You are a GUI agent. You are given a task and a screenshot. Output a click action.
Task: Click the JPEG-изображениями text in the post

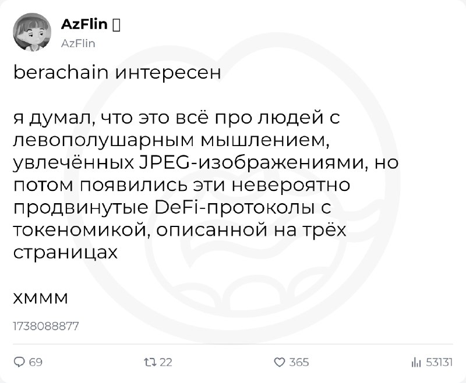coord(251,163)
